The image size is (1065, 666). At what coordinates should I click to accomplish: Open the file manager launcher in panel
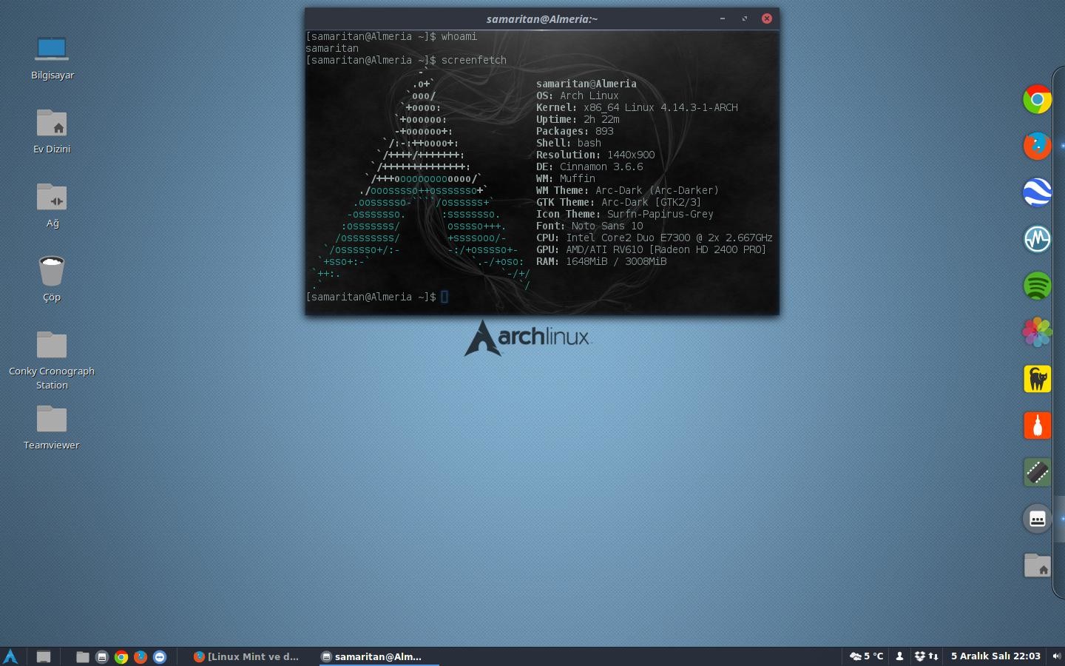click(x=83, y=656)
